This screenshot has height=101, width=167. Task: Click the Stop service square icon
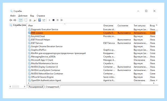pos(53,20)
